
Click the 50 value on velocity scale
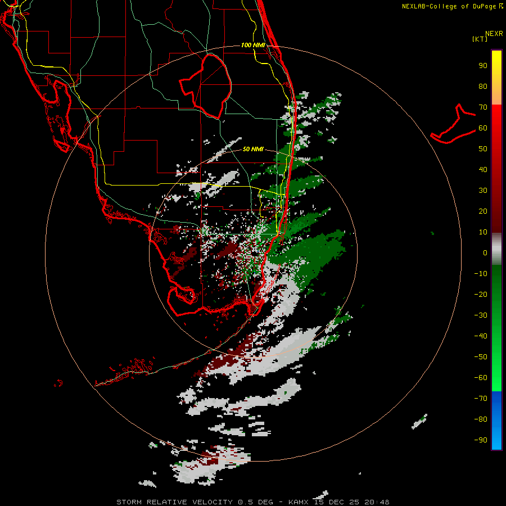point(483,149)
